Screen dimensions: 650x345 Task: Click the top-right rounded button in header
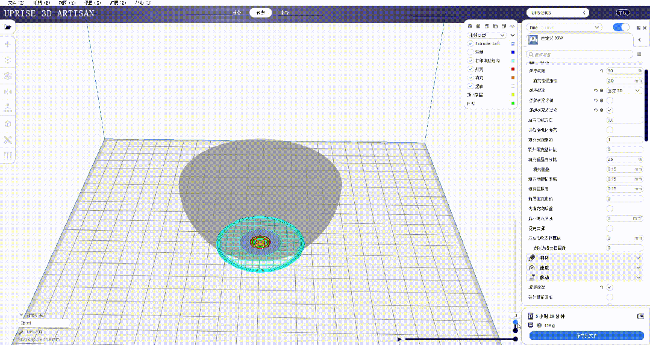click(x=623, y=12)
